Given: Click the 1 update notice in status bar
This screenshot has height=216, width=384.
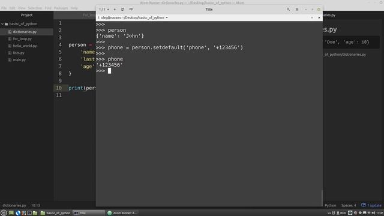Looking at the screenshot, I should 371,205.
